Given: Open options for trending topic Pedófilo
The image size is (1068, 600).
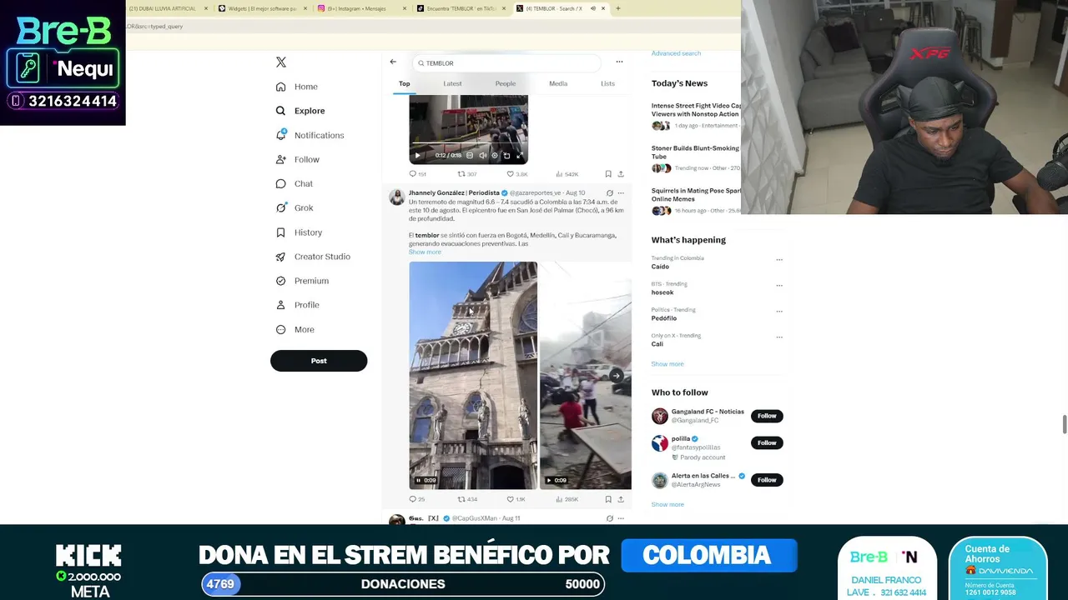Looking at the screenshot, I should click(779, 311).
